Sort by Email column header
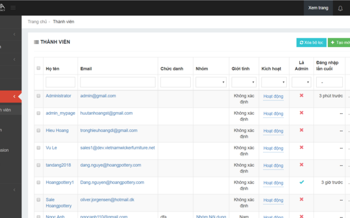The image size is (350, 218). [86, 69]
